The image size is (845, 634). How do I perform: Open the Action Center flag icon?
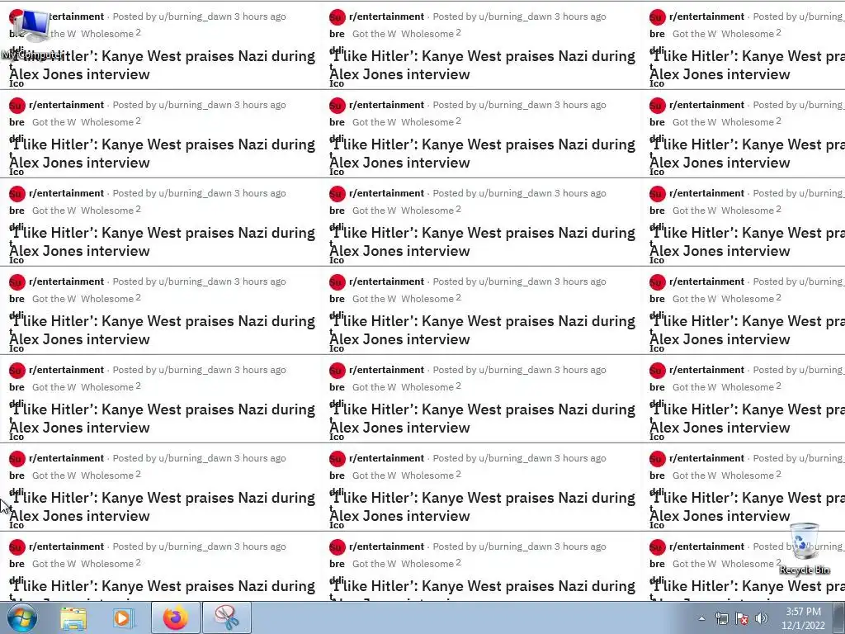[x=742, y=618]
